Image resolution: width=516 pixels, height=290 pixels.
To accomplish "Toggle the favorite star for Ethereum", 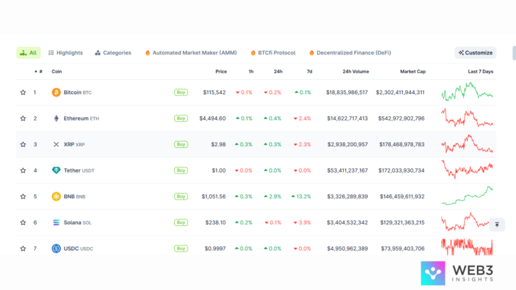I will (x=23, y=119).
